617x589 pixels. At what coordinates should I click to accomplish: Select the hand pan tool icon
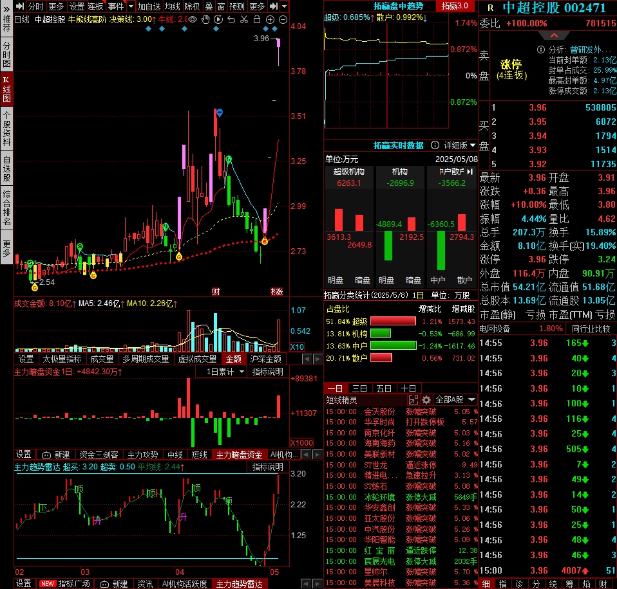coord(205,19)
